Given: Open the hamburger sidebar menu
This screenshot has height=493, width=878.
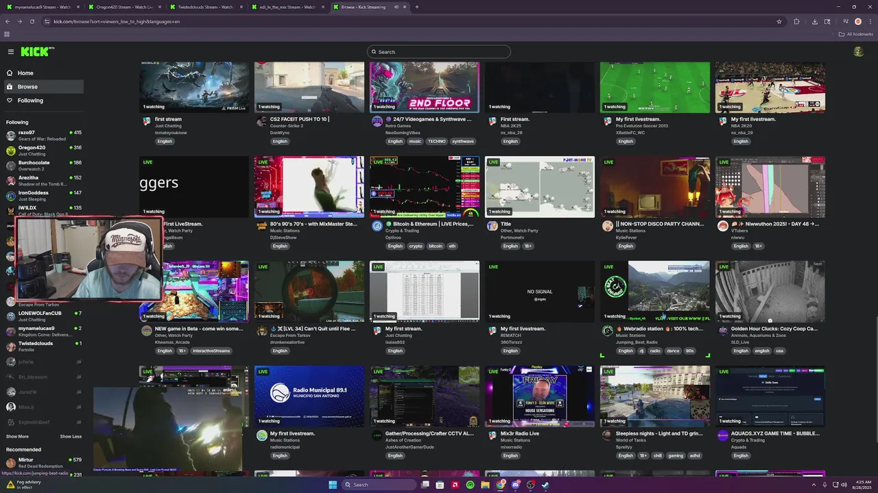Looking at the screenshot, I should [x=11, y=51].
